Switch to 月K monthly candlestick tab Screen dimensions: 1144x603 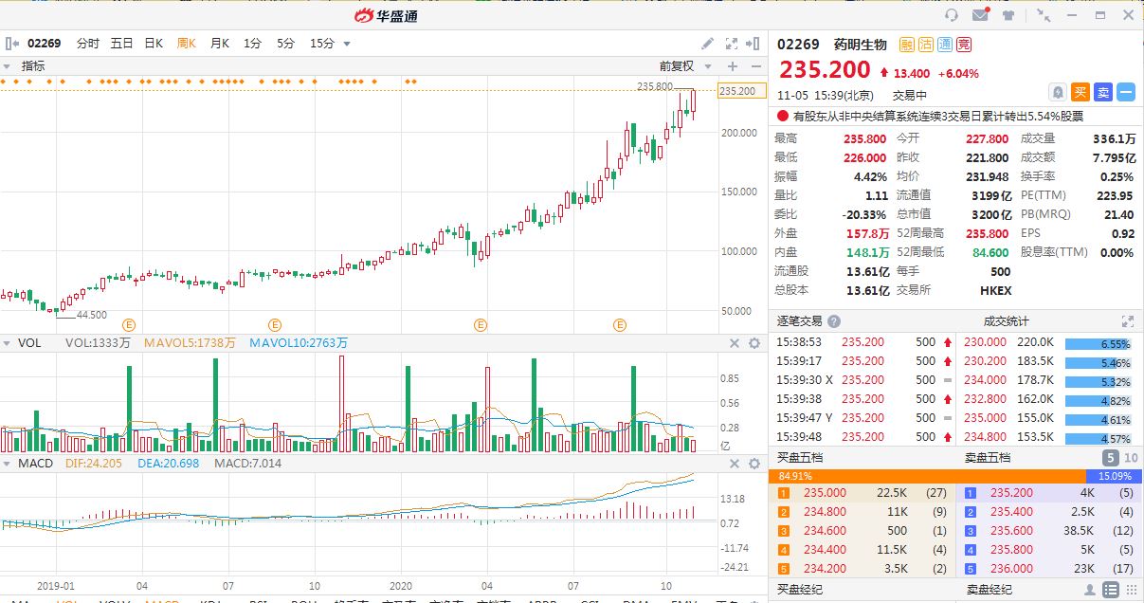tap(220, 44)
